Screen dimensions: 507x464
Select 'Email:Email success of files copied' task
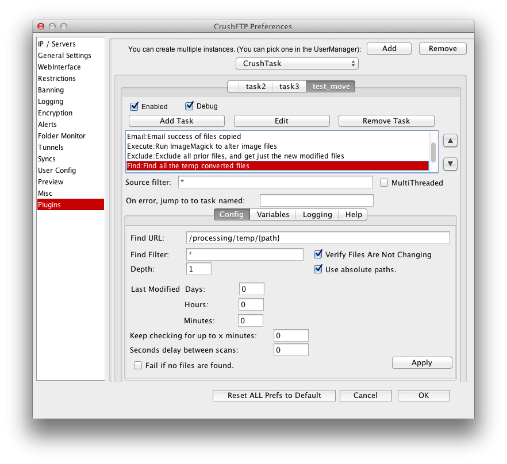click(278, 136)
